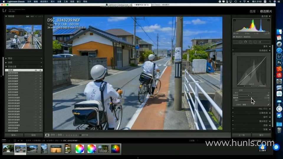
Task: Select the Graduated Filter tool
Action: (x=250, y=42)
